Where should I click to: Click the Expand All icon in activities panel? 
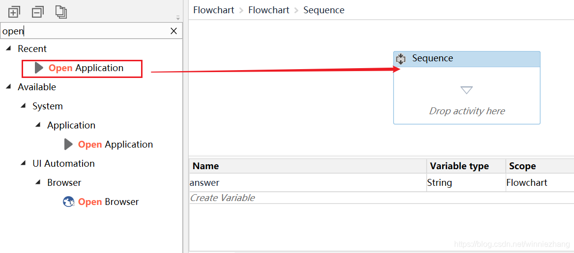click(13, 12)
